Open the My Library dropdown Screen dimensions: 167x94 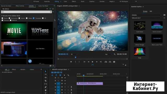[x=47, y=9]
